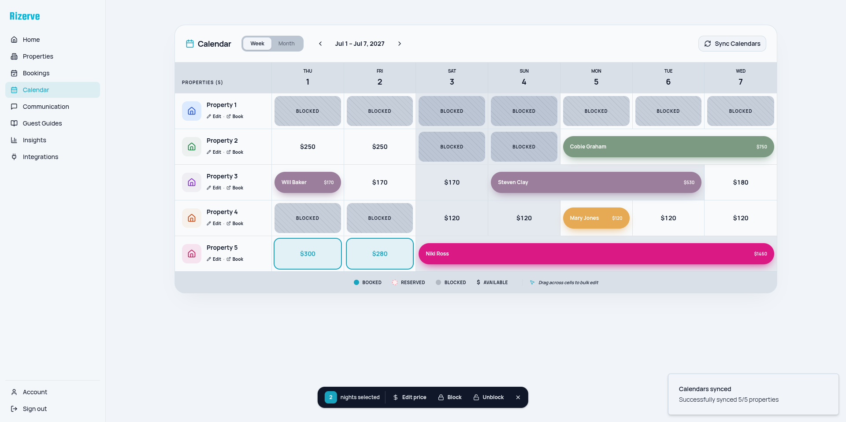The image size is (846, 422).
Task: Select Property 4 Tuesday $120 cell
Action: coord(668,218)
